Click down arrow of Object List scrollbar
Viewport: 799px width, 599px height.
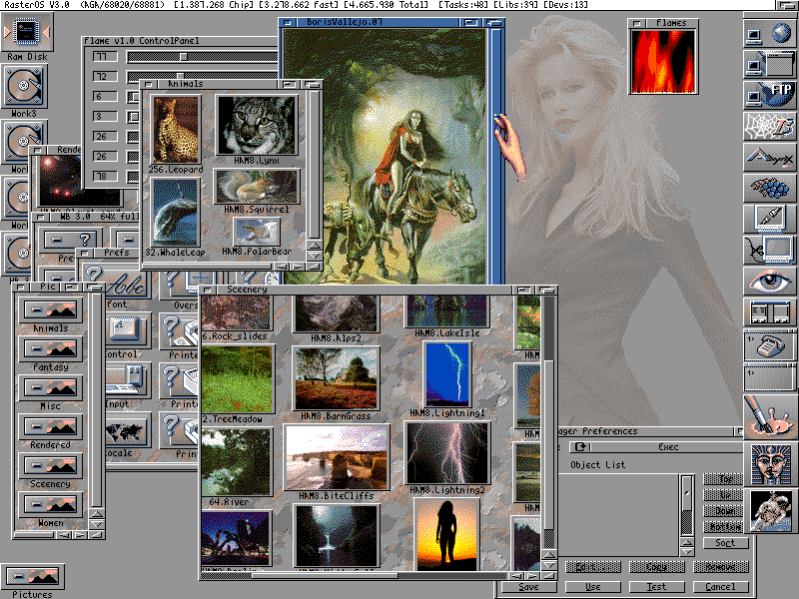(687, 552)
